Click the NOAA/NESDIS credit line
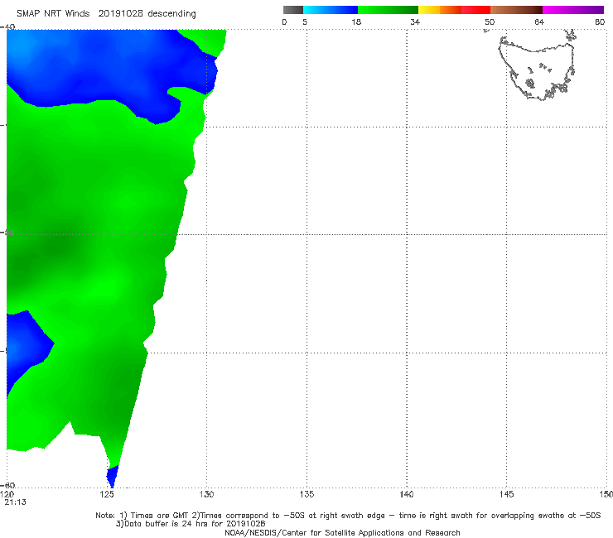Image resolution: width=613 pixels, height=538 pixels. click(342, 533)
